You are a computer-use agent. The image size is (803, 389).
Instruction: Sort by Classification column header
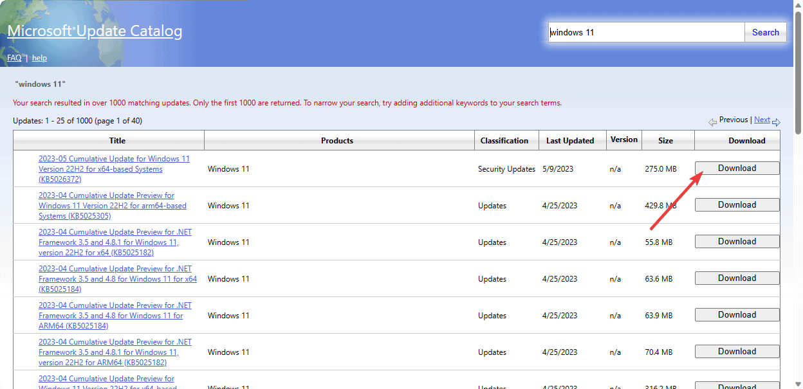[x=504, y=140]
